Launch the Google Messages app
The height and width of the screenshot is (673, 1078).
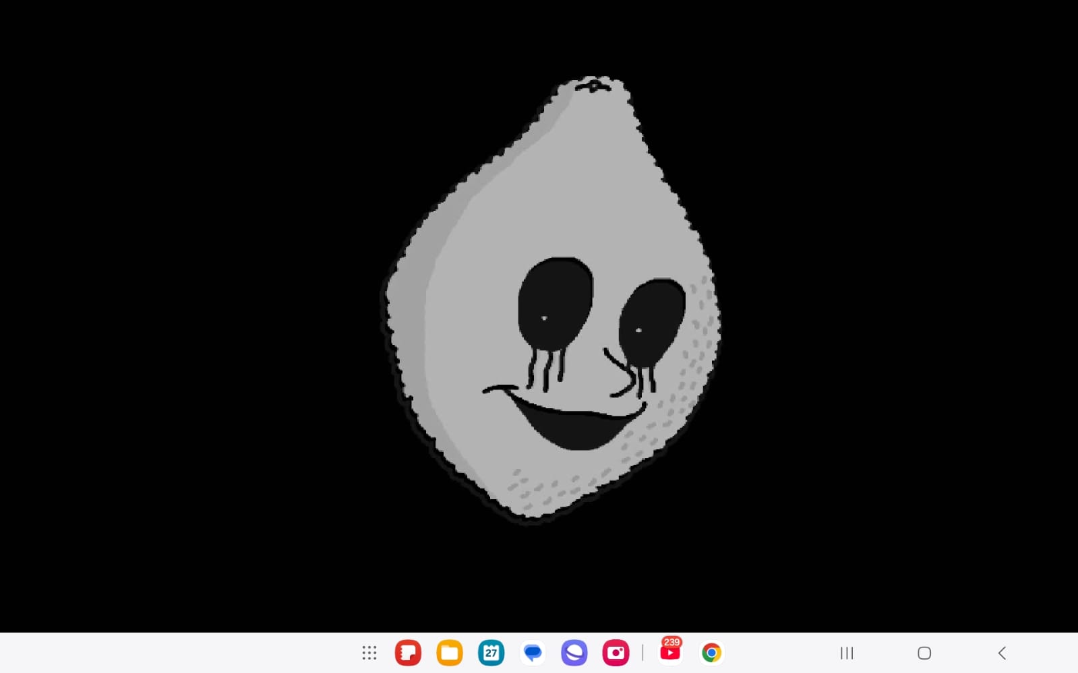click(533, 653)
